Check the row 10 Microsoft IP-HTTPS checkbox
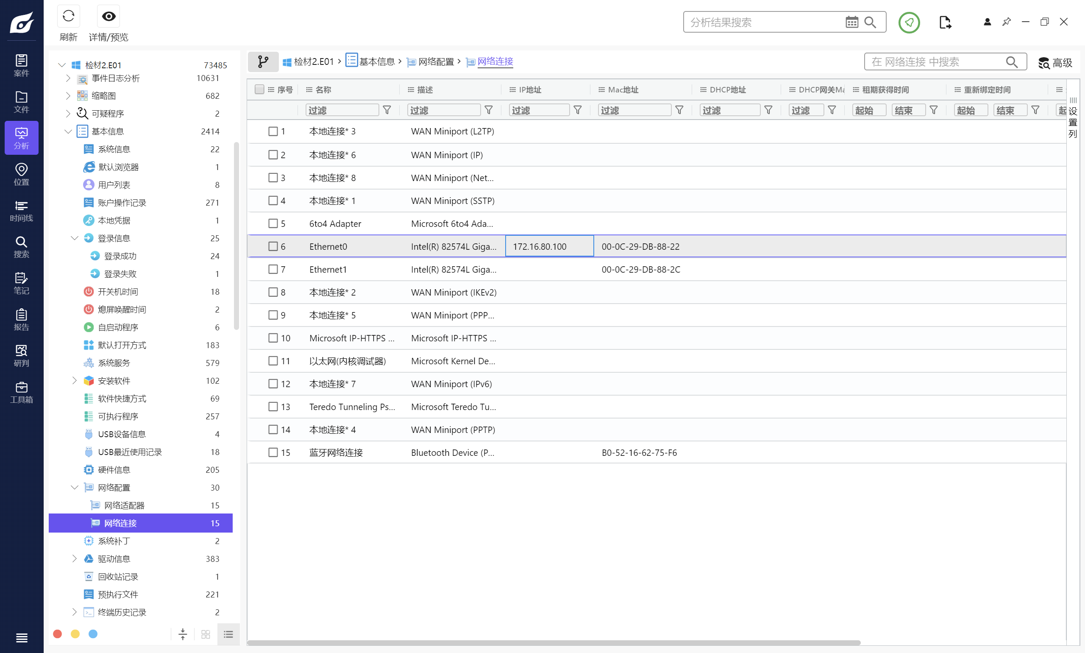The height and width of the screenshot is (653, 1085). click(273, 338)
